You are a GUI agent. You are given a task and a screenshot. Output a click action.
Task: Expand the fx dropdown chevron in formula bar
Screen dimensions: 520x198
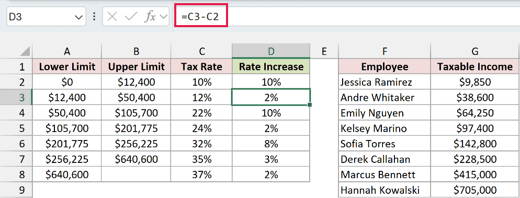coord(164,17)
